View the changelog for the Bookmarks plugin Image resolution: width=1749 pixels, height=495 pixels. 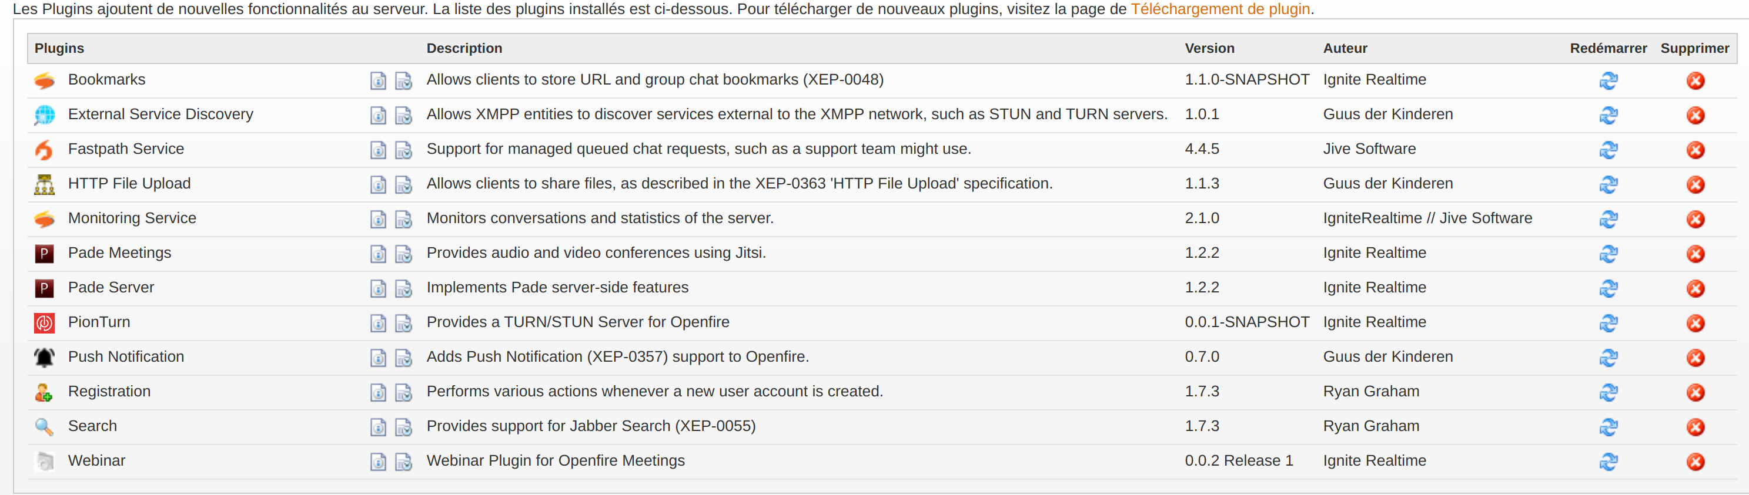403,79
